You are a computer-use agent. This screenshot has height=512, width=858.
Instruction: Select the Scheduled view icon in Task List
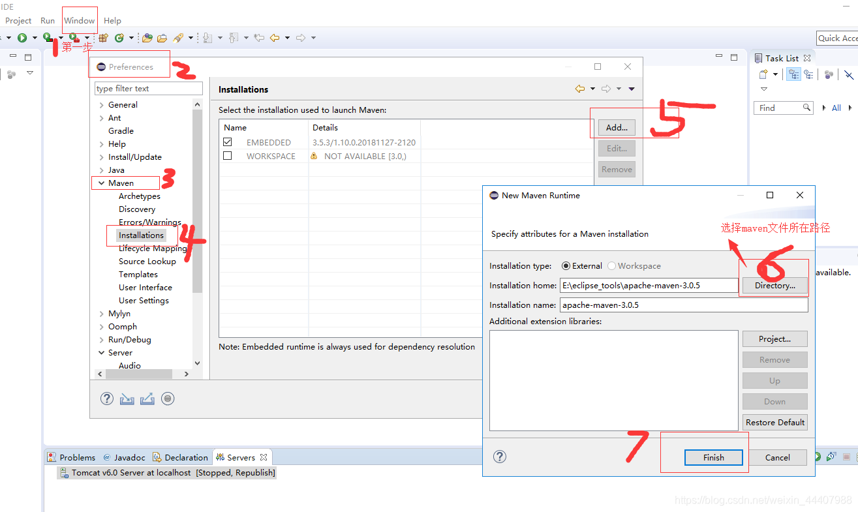pyautogui.click(x=808, y=74)
